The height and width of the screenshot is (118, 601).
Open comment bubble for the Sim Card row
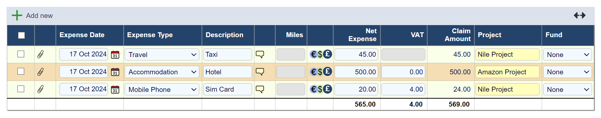[x=260, y=89]
